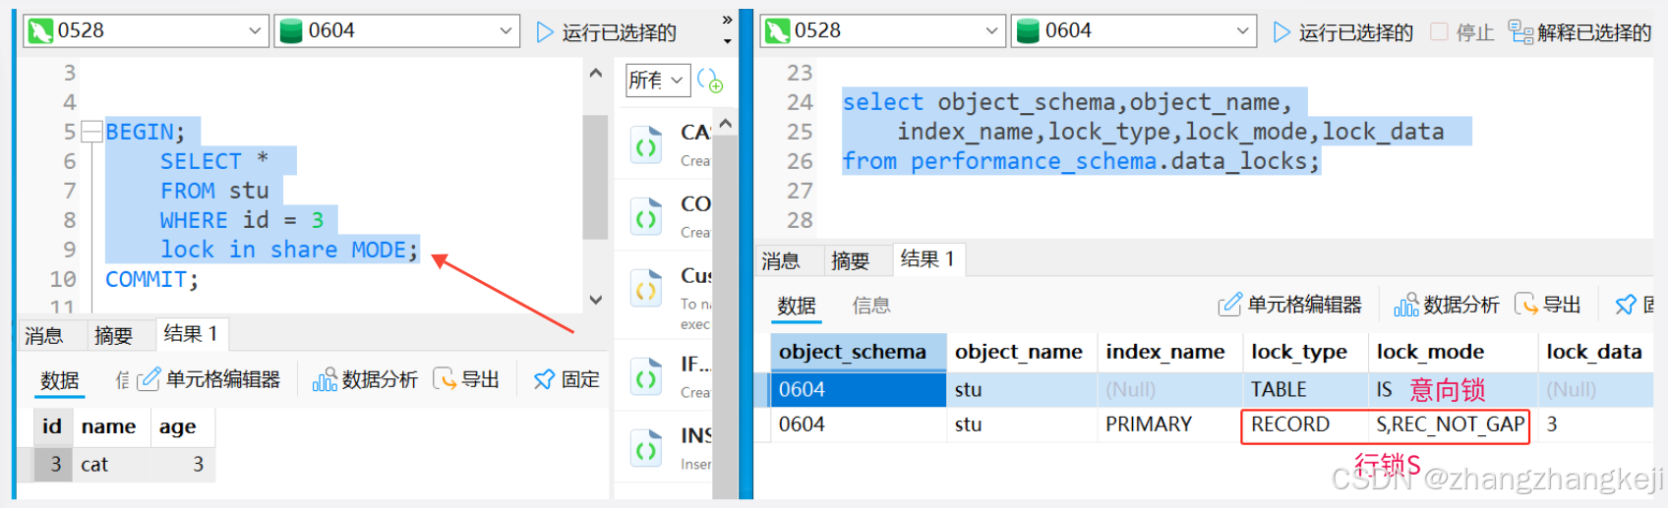Click the 停止 stop button
This screenshot has width=1668, height=508.
coord(1462,32)
